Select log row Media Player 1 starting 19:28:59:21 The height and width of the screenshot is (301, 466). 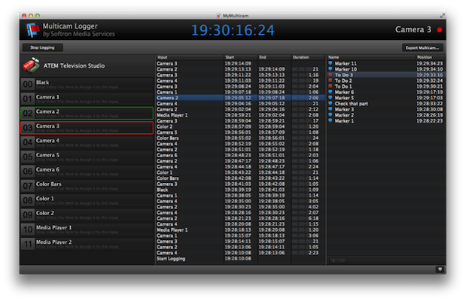click(x=240, y=115)
